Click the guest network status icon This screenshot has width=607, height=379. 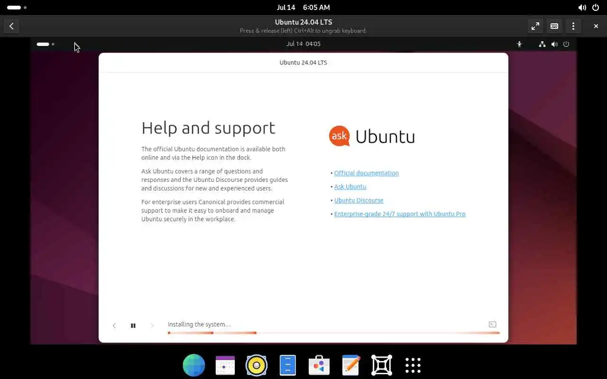[542, 44]
